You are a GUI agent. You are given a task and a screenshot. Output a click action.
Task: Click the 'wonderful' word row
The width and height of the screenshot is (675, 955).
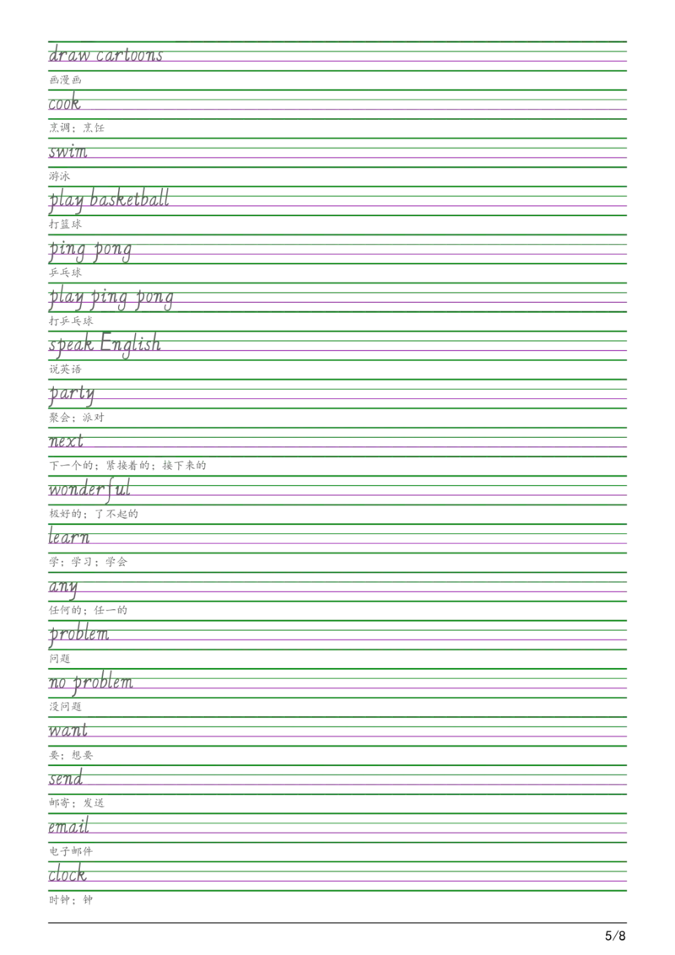coord(89,490)
